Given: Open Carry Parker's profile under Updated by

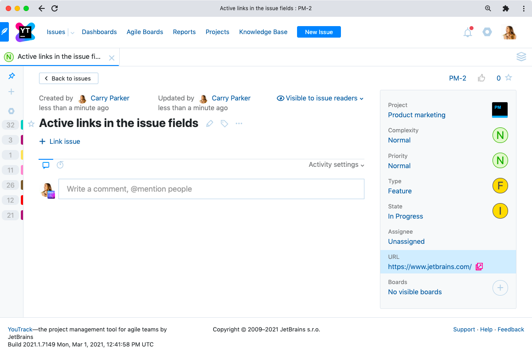Looking at the screenshot, I should pos(231,98).
